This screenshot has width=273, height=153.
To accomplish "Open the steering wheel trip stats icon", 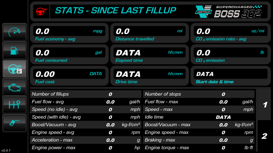I will coord(15,69).
